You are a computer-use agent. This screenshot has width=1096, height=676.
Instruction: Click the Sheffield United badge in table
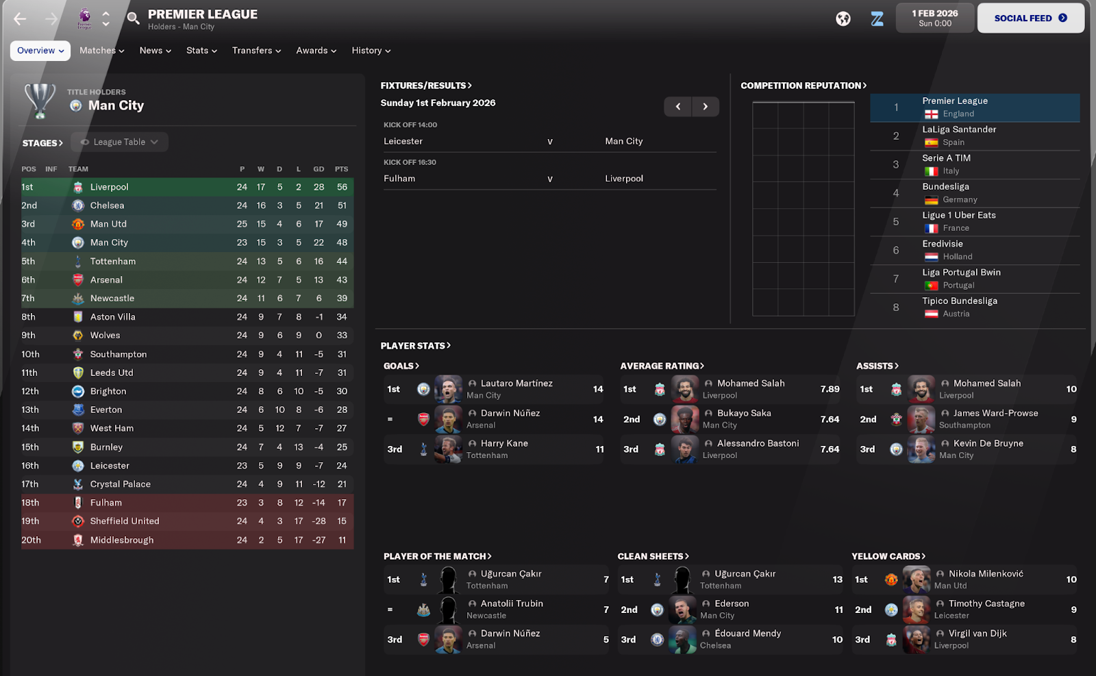click(78, 521)
